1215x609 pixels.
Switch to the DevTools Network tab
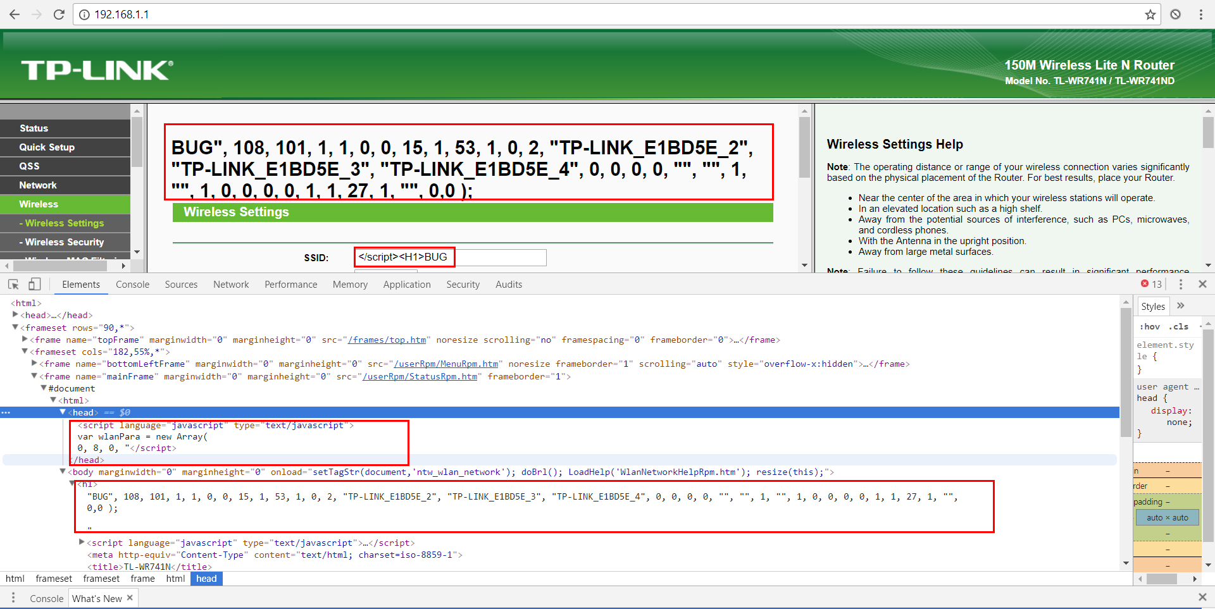[x=231, y=285]
